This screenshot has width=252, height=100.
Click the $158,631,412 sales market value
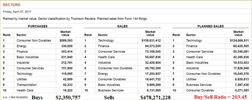(x=151, y=41)
